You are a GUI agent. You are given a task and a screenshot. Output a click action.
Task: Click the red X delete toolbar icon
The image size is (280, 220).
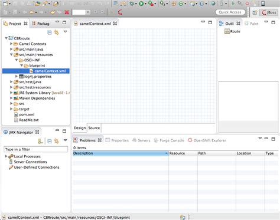tap(67, 12)
